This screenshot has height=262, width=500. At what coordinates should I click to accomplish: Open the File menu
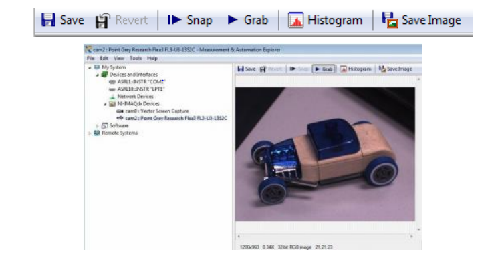tap(90, 59)
